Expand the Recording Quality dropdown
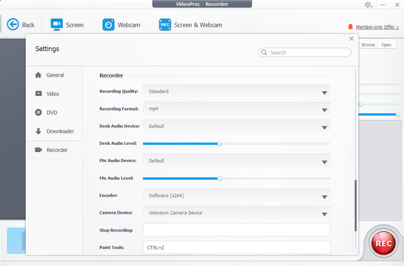Screen dimensions: 404x266 (x=237, y=91)
